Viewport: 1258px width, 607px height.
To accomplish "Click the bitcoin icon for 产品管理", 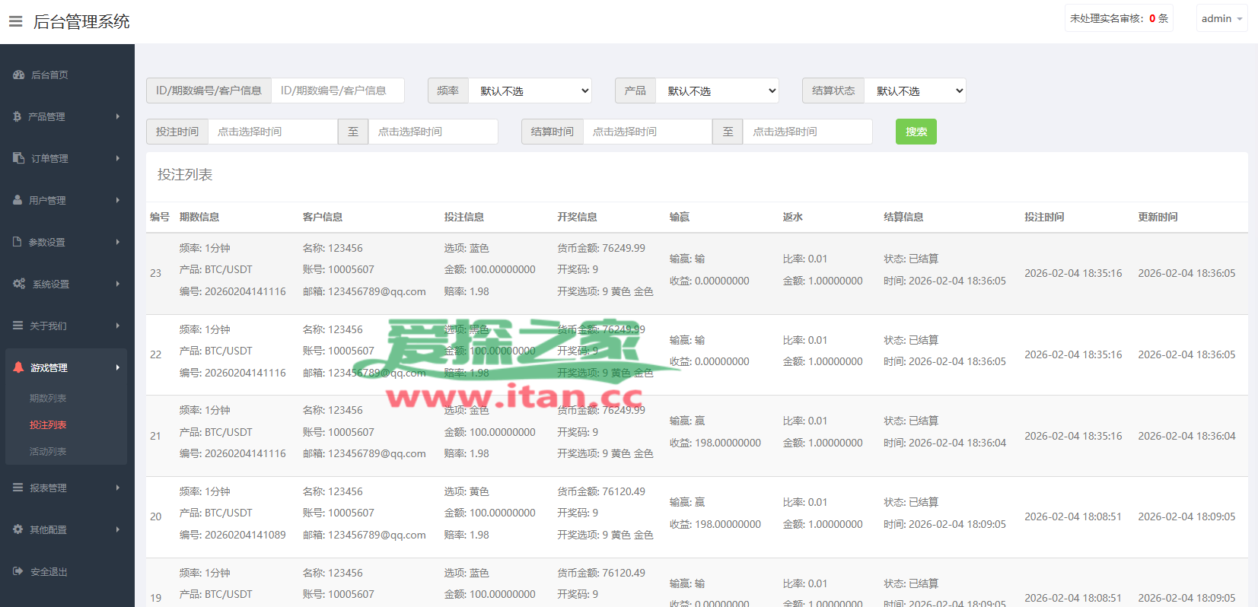I will (18, 116).
